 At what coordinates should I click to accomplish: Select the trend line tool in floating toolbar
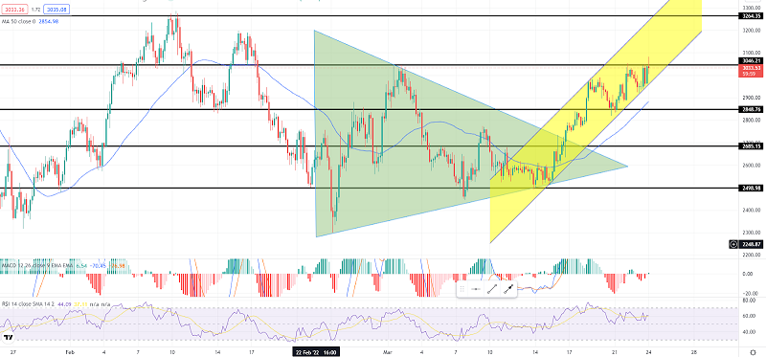[x=492, y=289]
